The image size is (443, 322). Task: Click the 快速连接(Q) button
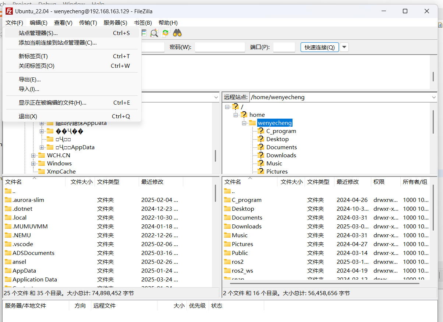(320, 47)
